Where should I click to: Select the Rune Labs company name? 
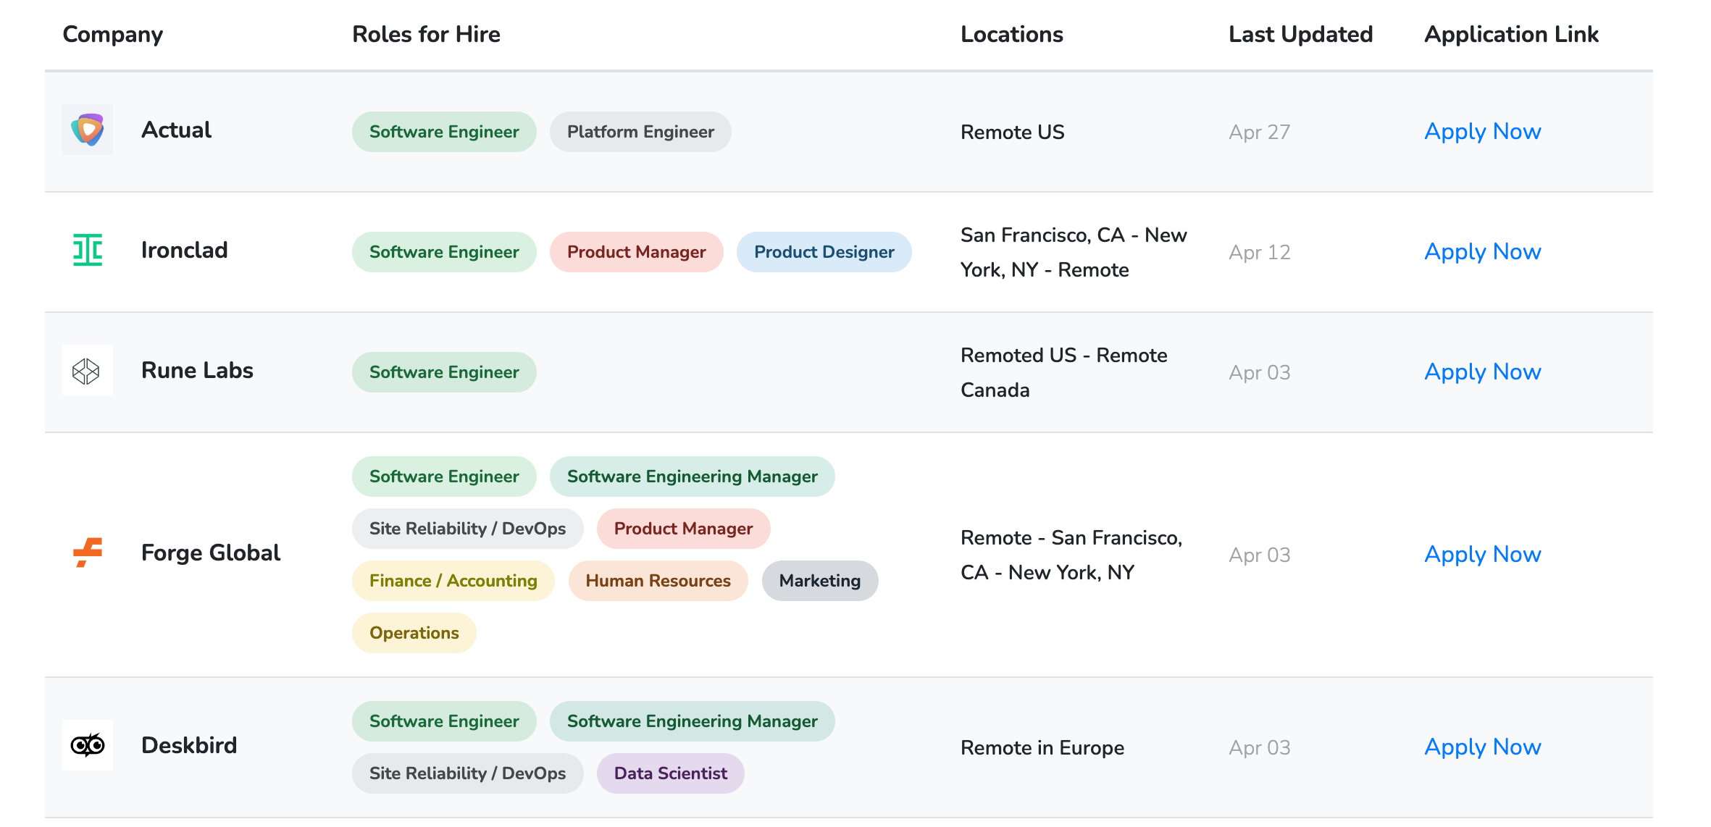point(197,370)
